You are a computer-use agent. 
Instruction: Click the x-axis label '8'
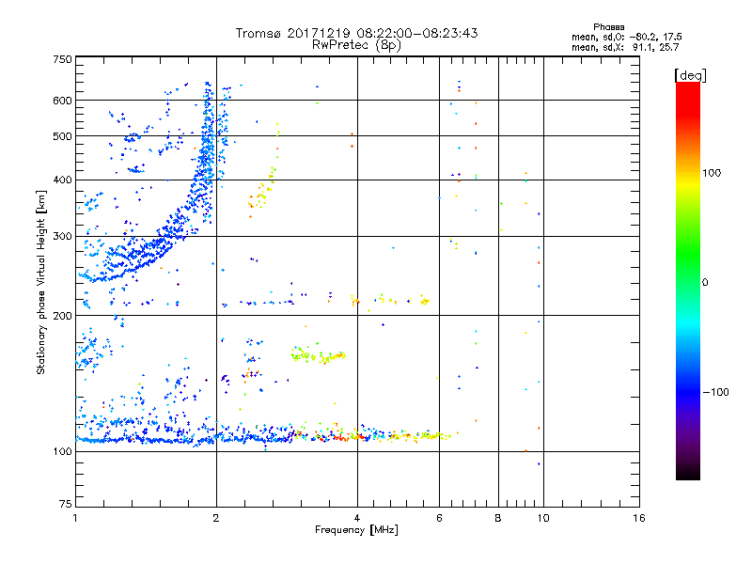pyautogui.click(x=498, y=518)
